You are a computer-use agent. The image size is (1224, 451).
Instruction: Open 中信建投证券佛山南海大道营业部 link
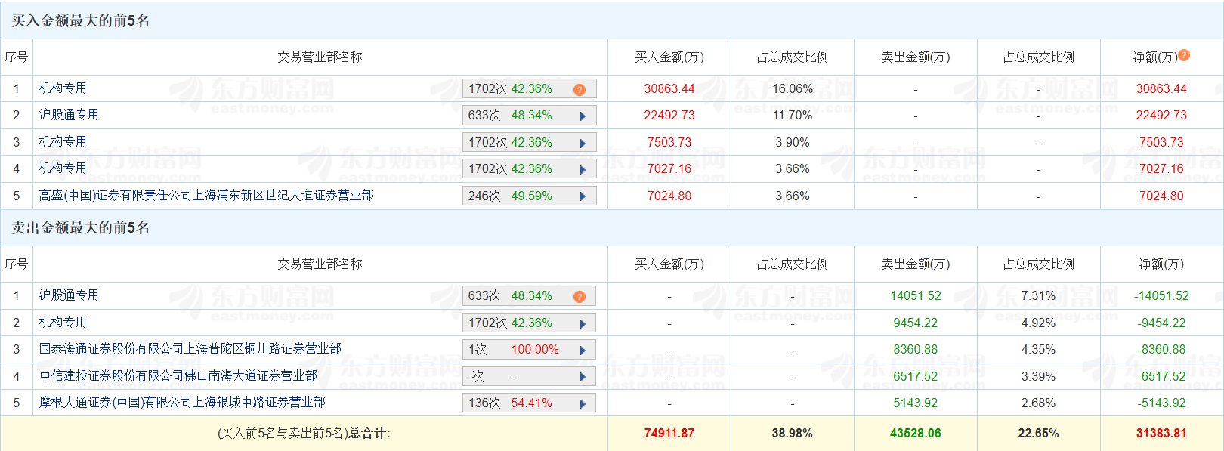[x=178, y=375]
